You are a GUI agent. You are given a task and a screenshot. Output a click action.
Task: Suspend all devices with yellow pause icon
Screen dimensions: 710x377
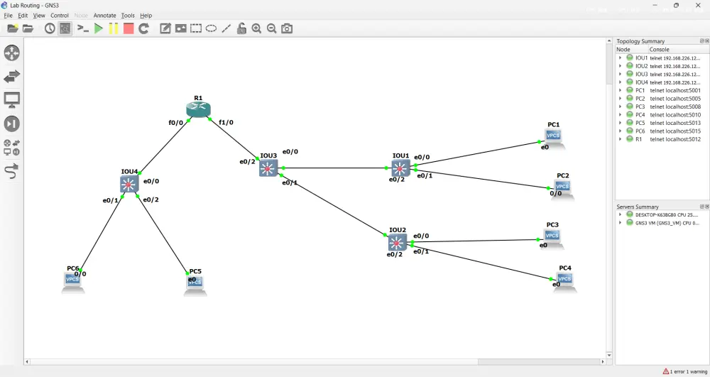(x=114, y=28)
